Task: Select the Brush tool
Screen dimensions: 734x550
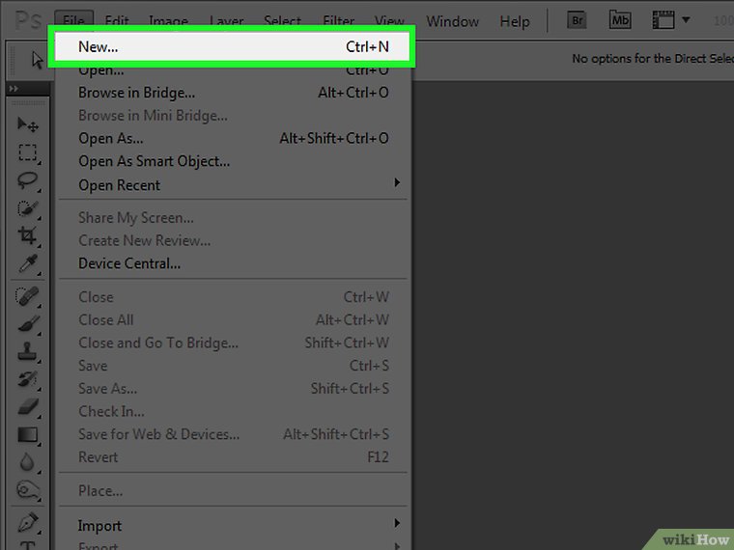Action: click(x=27, y=324)
